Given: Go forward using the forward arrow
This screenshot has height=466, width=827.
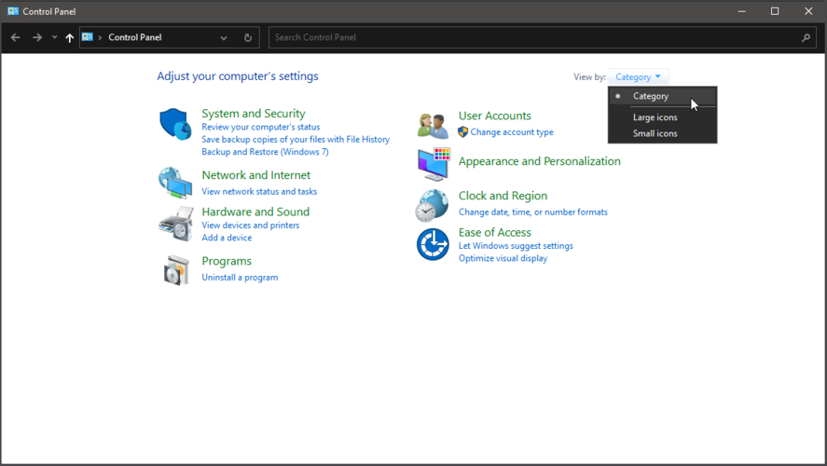Looking at the screenshot, I should (x=37, y=37).
